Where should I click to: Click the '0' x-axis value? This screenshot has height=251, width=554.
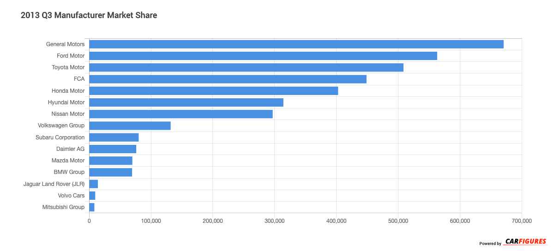89,221
